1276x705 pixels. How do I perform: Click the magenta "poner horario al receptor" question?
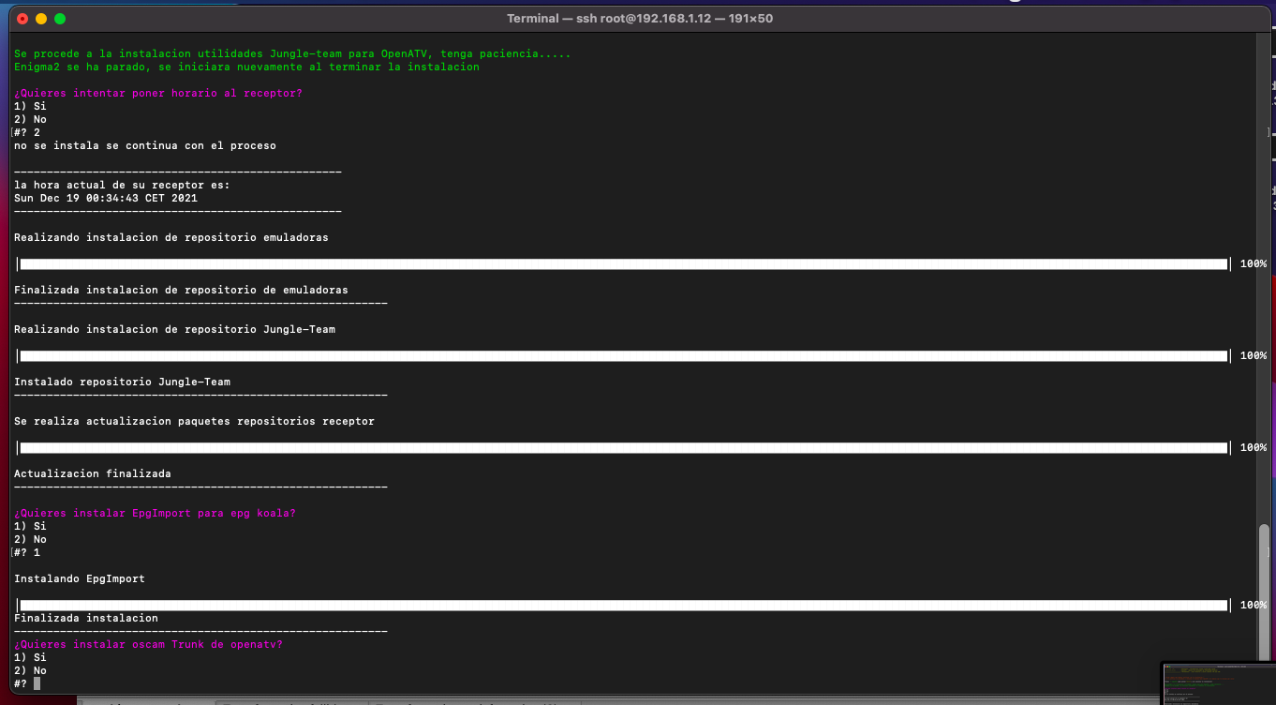coord(157,93)
